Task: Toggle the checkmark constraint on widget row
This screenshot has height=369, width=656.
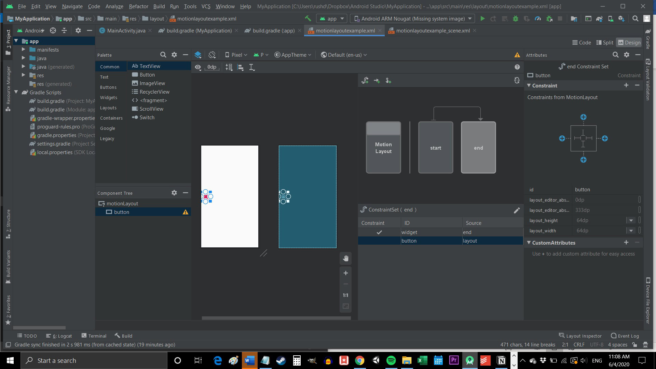Action: (x=379, y=232)
